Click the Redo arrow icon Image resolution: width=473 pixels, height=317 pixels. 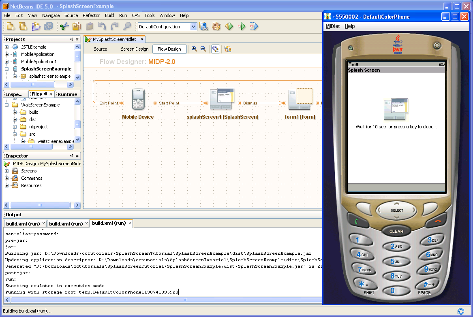pos(115,26)
